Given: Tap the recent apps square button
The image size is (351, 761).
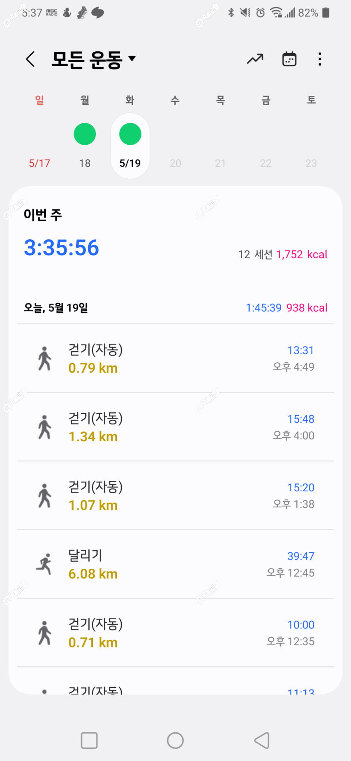Looking at the screenshot, I should tap(89, 740).
